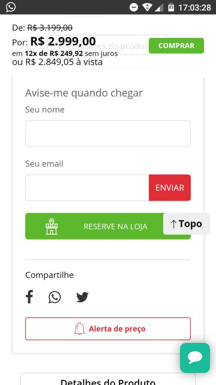Click the green COMPRAR button

coord(176,45)
